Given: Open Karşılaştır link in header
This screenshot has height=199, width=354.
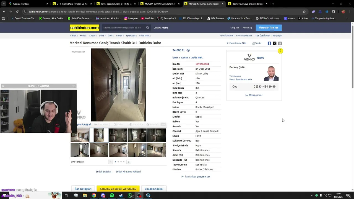Looking at the screenshot, I should pos(277,36).
